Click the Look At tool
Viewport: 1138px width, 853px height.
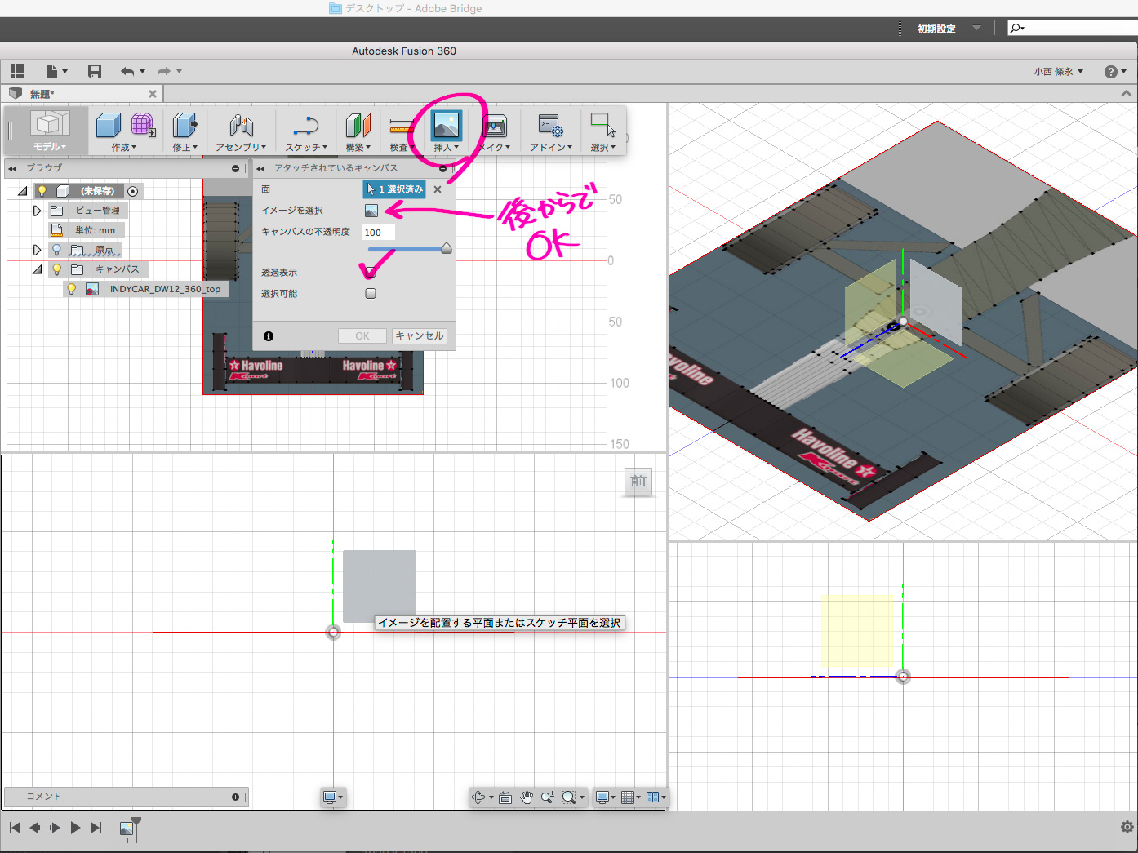tap(505, 797)
